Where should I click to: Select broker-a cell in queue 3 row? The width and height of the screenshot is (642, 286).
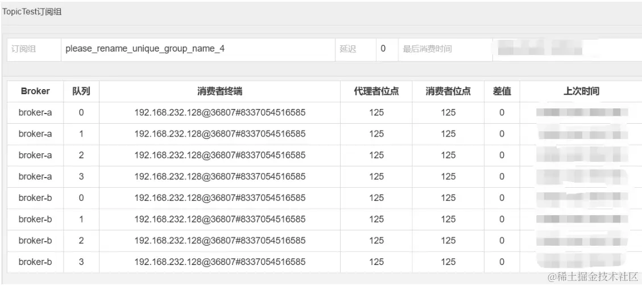coord(35,176)
